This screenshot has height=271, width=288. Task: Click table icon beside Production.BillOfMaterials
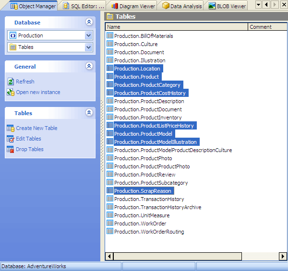click(x=110, y=35)
